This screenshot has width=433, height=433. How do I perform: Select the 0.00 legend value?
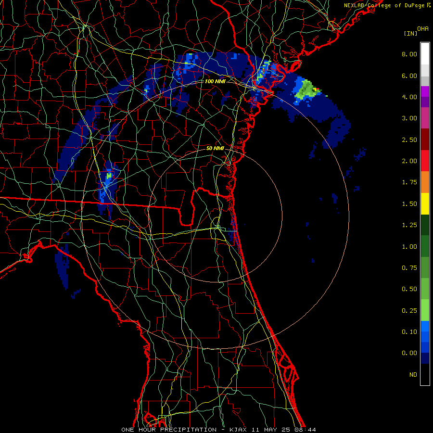point(409,353)
